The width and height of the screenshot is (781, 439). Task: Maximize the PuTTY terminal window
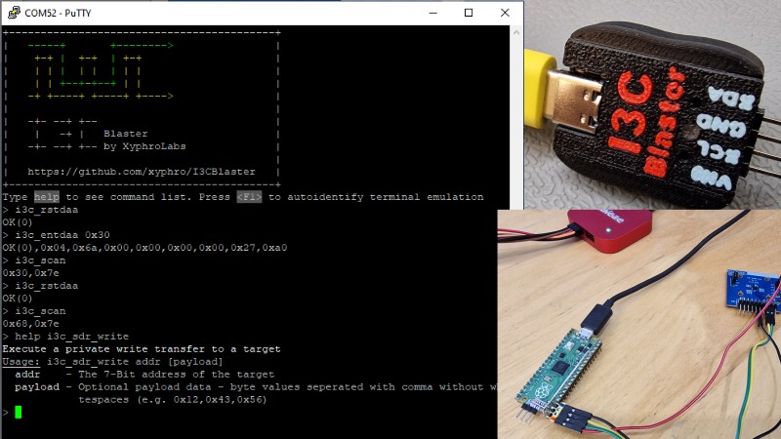pos(469,13)
